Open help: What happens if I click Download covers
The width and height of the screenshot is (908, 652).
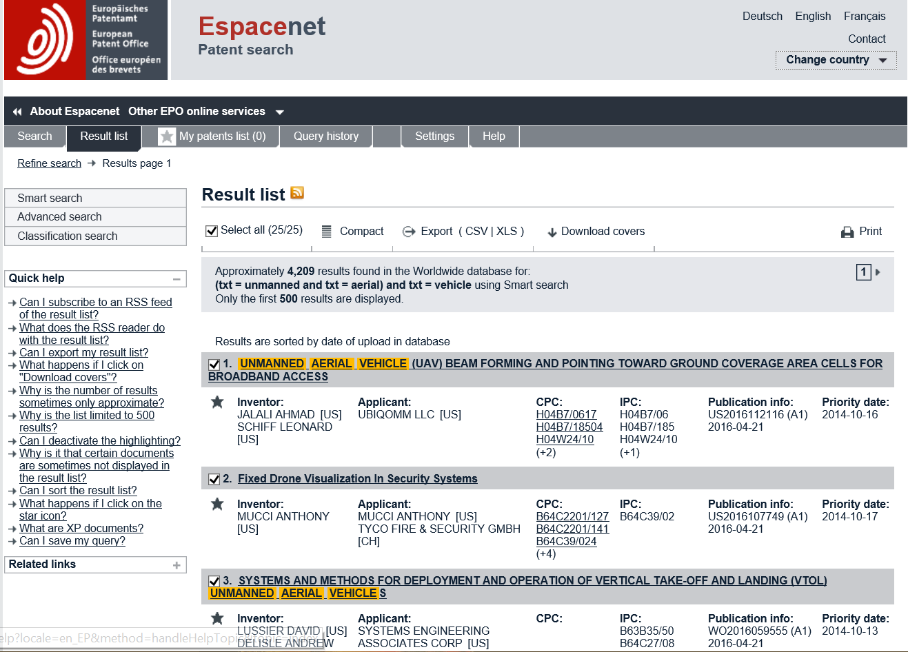tap(81, 371)
